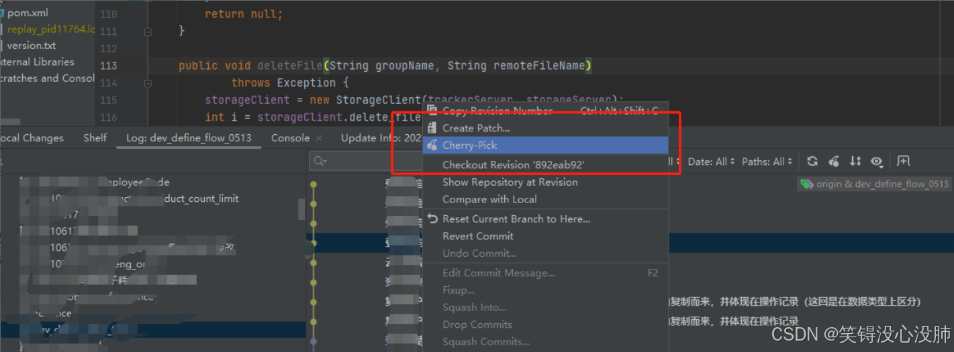Click the sort arrows icon in log toolbar

tap(855, 162)
